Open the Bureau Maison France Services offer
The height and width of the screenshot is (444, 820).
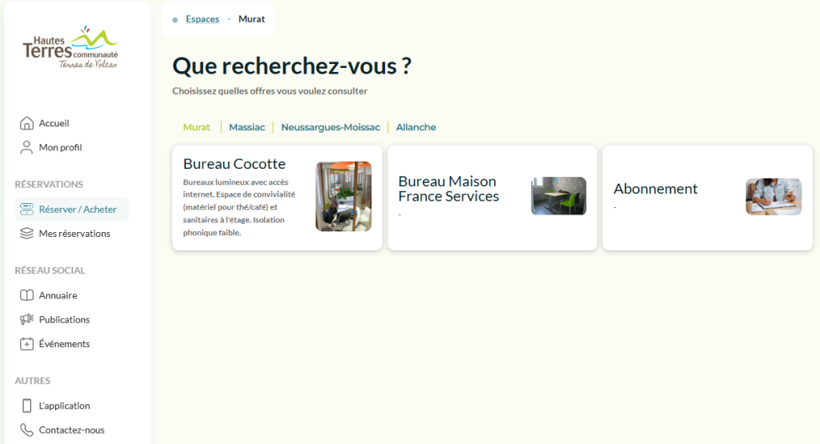click(x=448, y=189)
